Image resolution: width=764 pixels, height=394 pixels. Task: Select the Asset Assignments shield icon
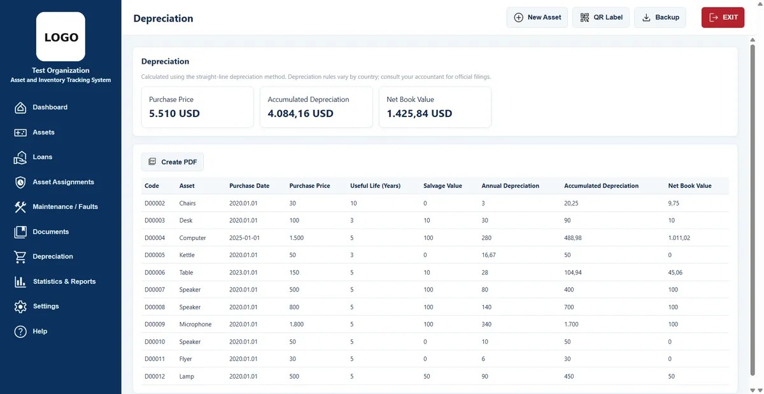pyautogui.click(x=20, y=182)
